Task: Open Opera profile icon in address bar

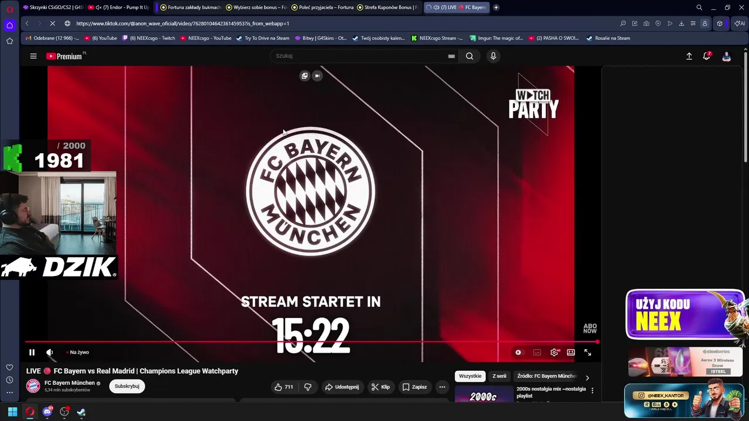Action: pyautogui.click(x=705, y=23)
